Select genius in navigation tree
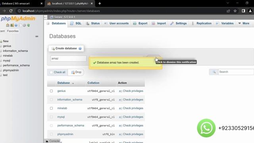 click(7, 46)
